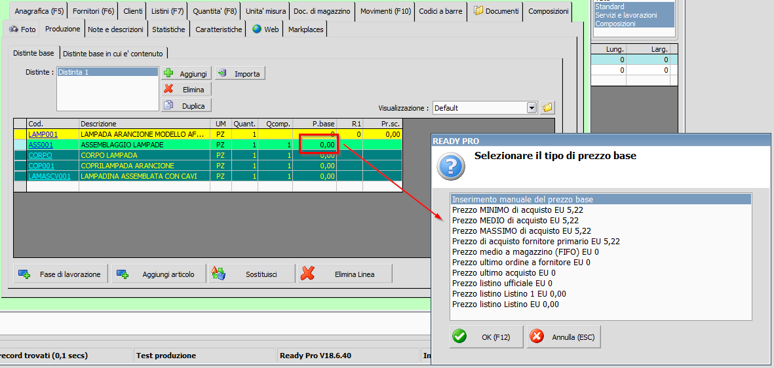The image size is (774, 368).
Task: Click the red X icon on Elimina
Action: pyautogui.click(x=169, y=89)
